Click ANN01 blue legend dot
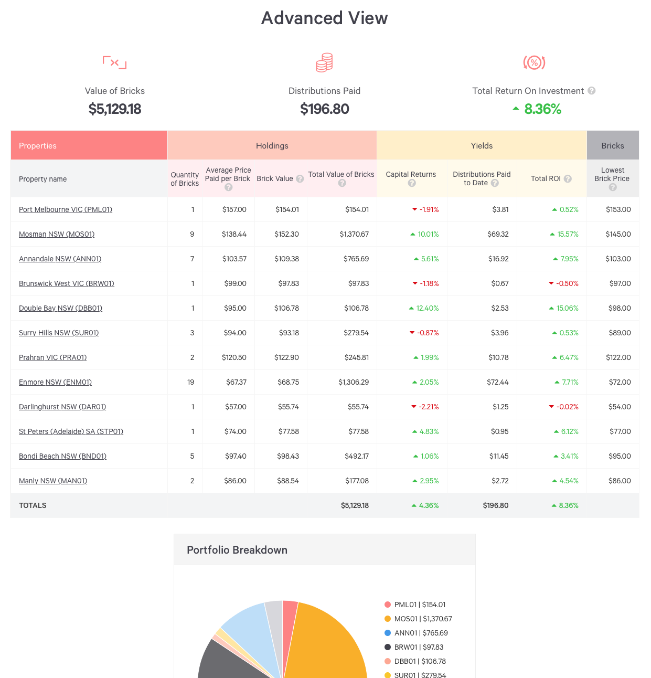The width and height of the screenshot is (651, 678). [x=388, y=633]
